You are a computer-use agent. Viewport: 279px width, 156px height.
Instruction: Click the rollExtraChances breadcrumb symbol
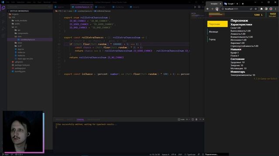pos(102,11)
